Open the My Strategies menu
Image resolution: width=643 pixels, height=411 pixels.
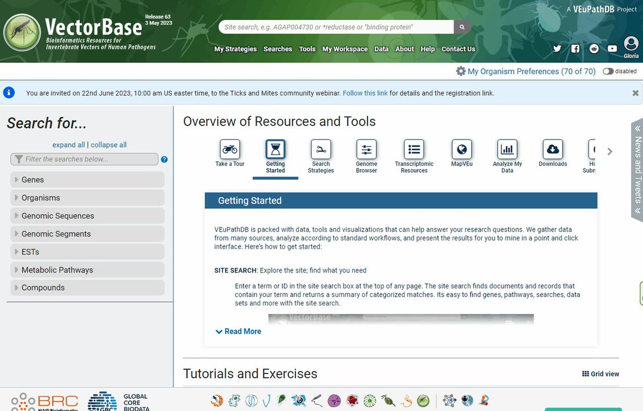pos(236,49)
